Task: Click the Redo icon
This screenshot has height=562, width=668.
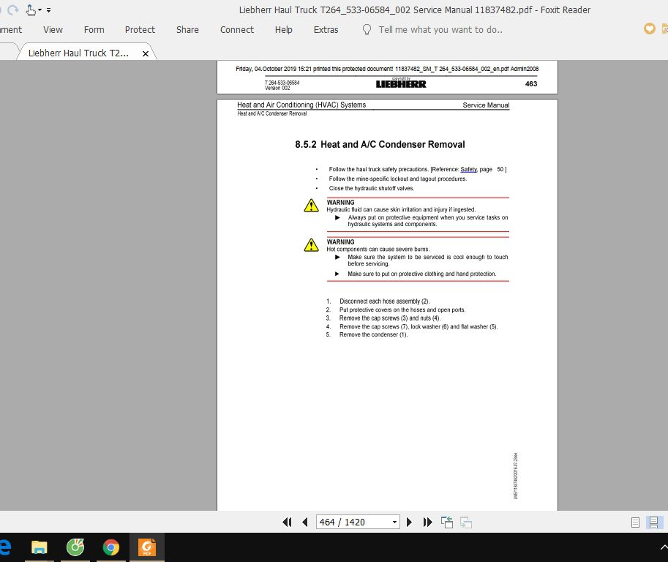Action: click(12, 10)
